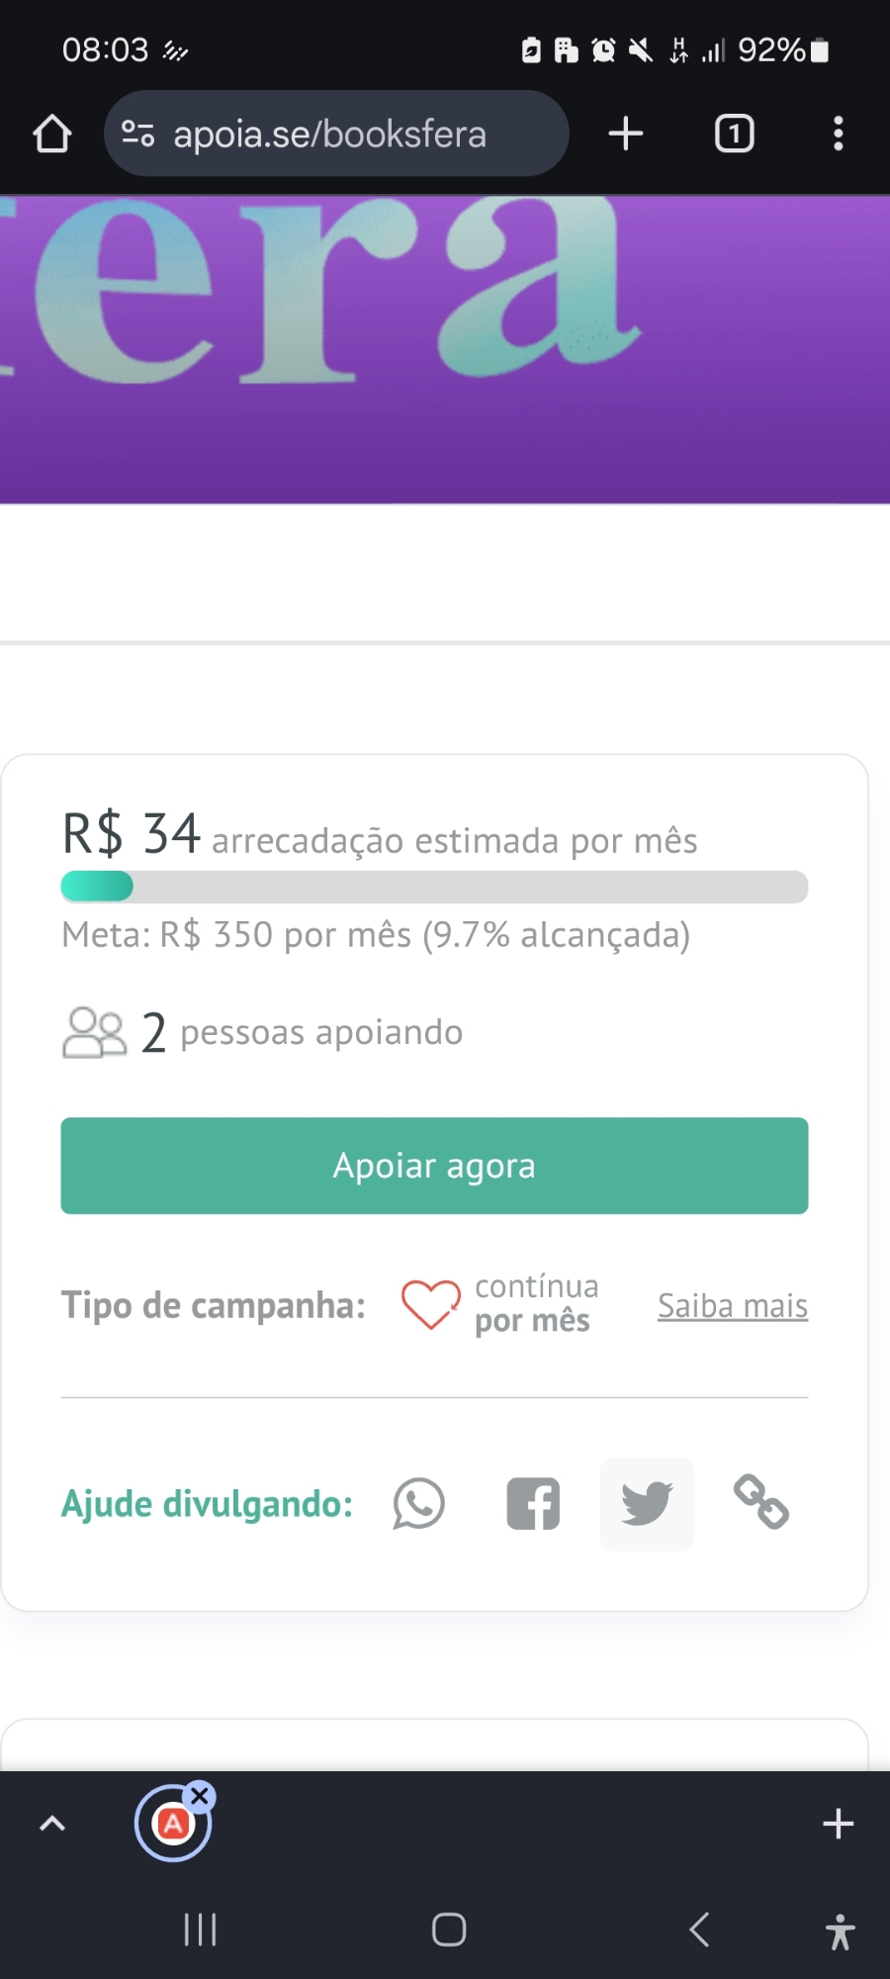The width and height of the screenshot is (890, 1979).
Task: Share campaign on Twitter
Action: 647,1504
